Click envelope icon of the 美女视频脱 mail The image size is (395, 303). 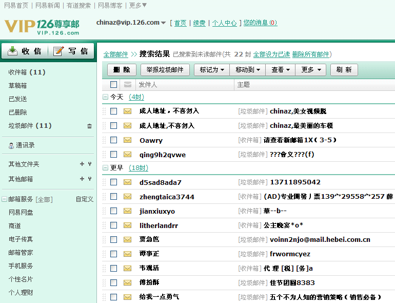127,111
